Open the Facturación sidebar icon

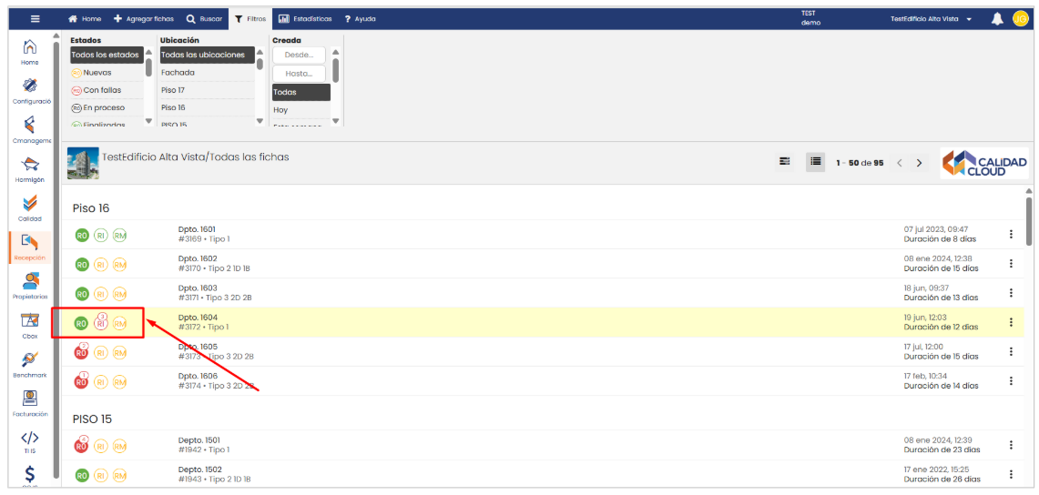pos(30,402)
